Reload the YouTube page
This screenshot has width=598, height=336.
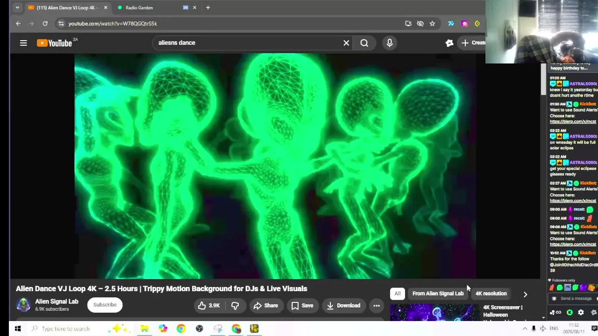(45, 23)
